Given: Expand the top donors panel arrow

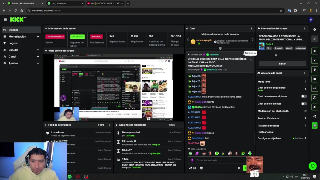Looking at the screenshot, I should (x=220, y=48).
